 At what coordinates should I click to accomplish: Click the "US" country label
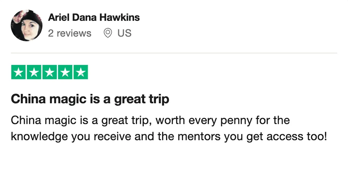tap(124, 34)
